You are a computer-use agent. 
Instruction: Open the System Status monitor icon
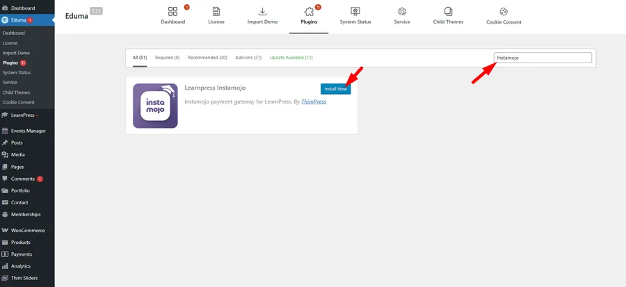(x=355, y=11)
